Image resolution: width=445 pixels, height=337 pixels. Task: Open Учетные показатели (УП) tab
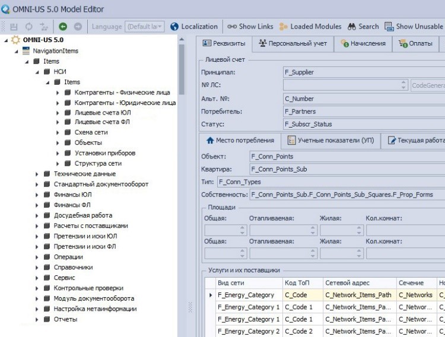click(330, 141)
